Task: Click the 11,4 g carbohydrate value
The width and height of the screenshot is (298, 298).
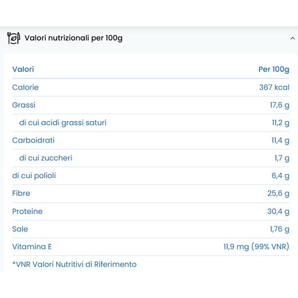Action: click(x=280, y=141)
